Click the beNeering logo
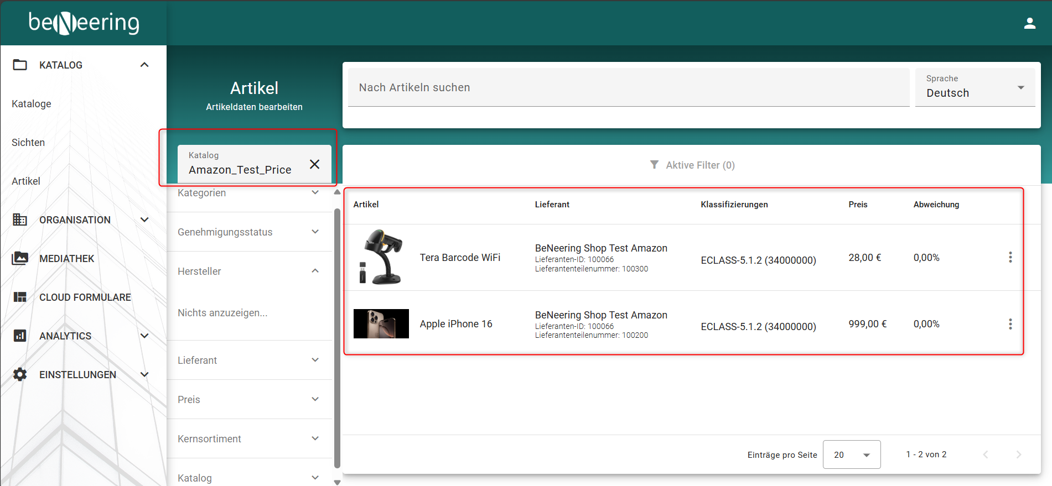This screenshot has height=486, width=1052. pyautogui.click(x=84, y=23)
